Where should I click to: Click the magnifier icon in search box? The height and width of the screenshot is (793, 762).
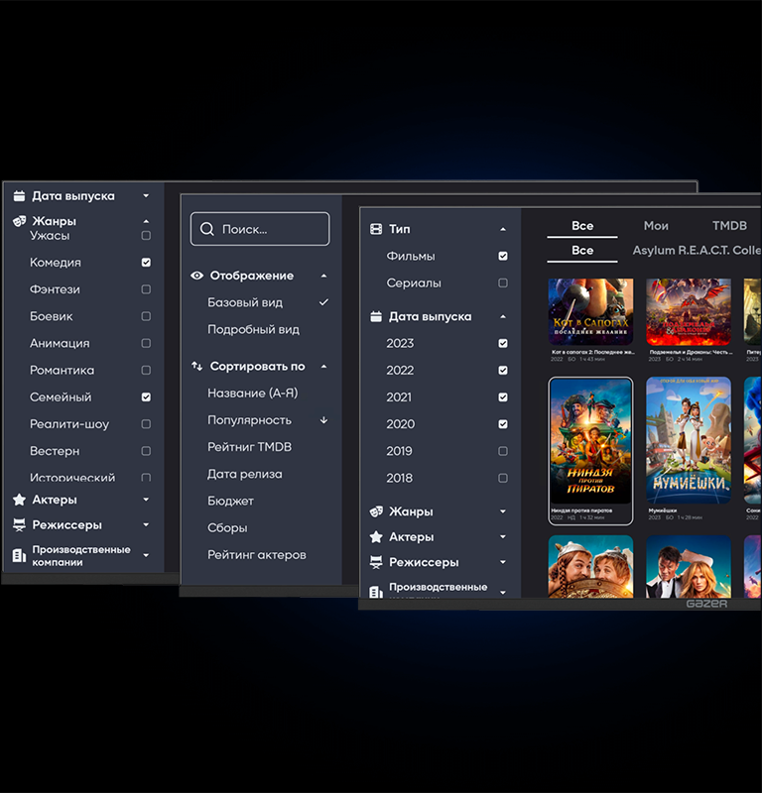(x=206, y=229)
